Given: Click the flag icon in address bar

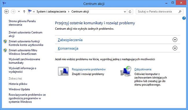Looking at the screenshot, I should (30, 11).
